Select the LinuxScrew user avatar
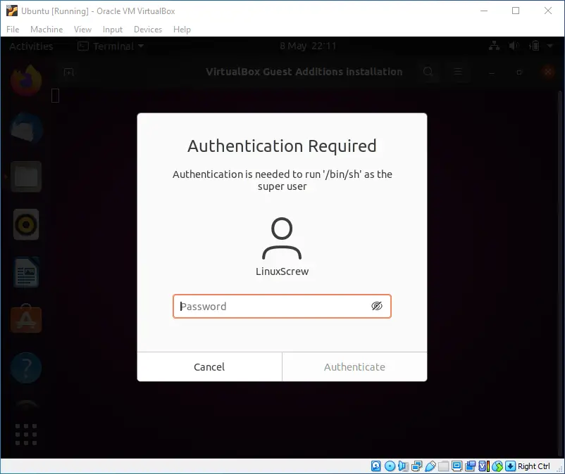 point(282,238)
